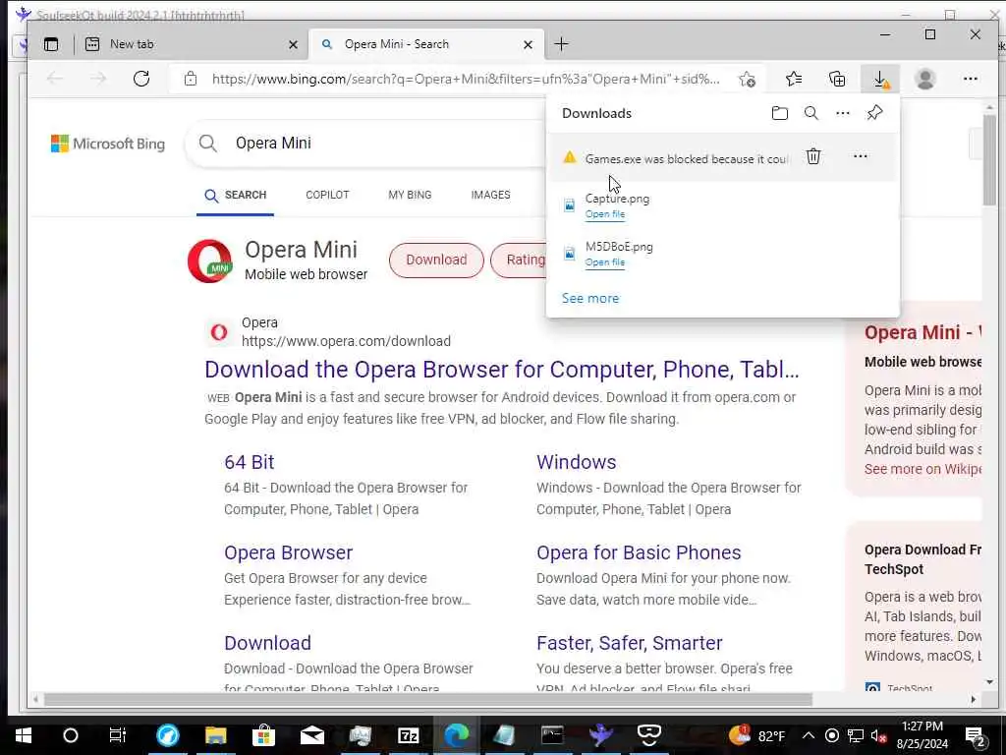Open Microsoft Store from taskbar
Screen dimensions: 1006x755
(263, 735)
